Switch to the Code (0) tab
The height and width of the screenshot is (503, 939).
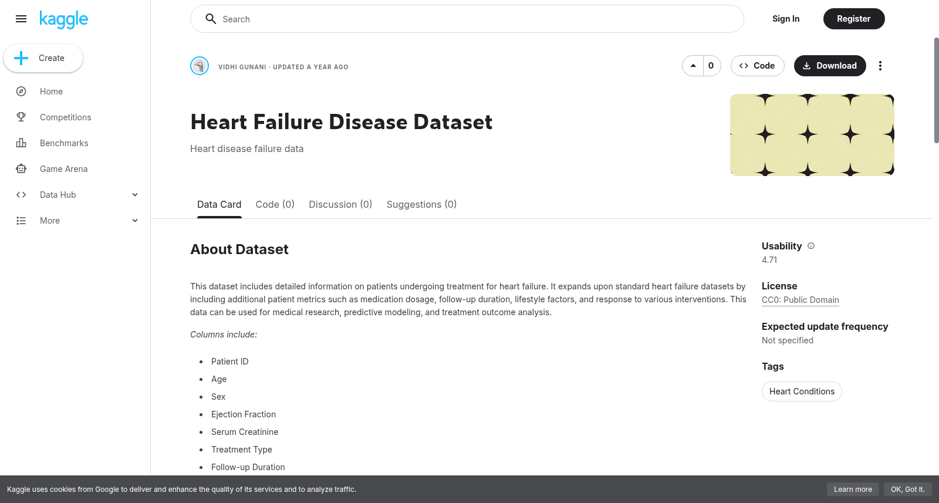(275, 204)
